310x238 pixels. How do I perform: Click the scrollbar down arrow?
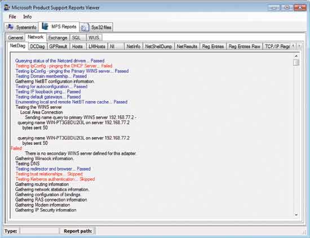click(x=296, y=215)
